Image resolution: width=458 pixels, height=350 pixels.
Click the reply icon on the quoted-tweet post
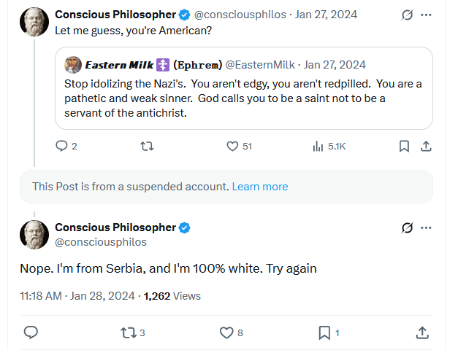point(62,146)
